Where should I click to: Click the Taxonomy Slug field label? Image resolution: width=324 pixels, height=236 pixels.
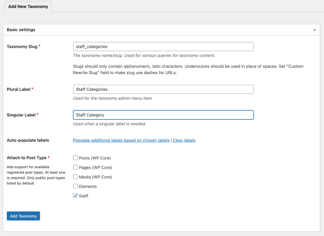click(22, 47)
